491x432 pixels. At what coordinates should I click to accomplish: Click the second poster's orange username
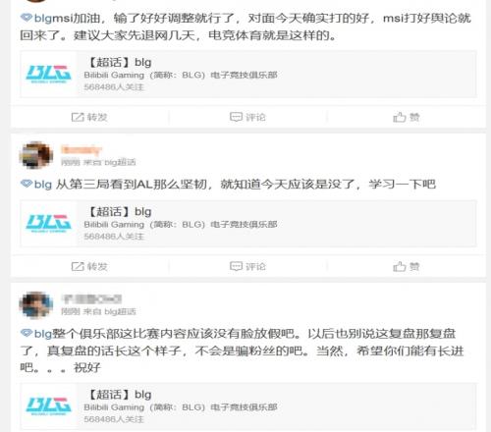[x=82, y=149]
